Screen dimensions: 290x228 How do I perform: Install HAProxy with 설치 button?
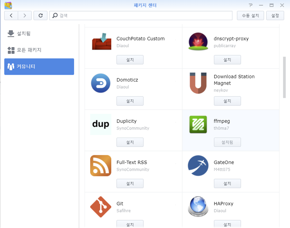[x=227, y=224]
